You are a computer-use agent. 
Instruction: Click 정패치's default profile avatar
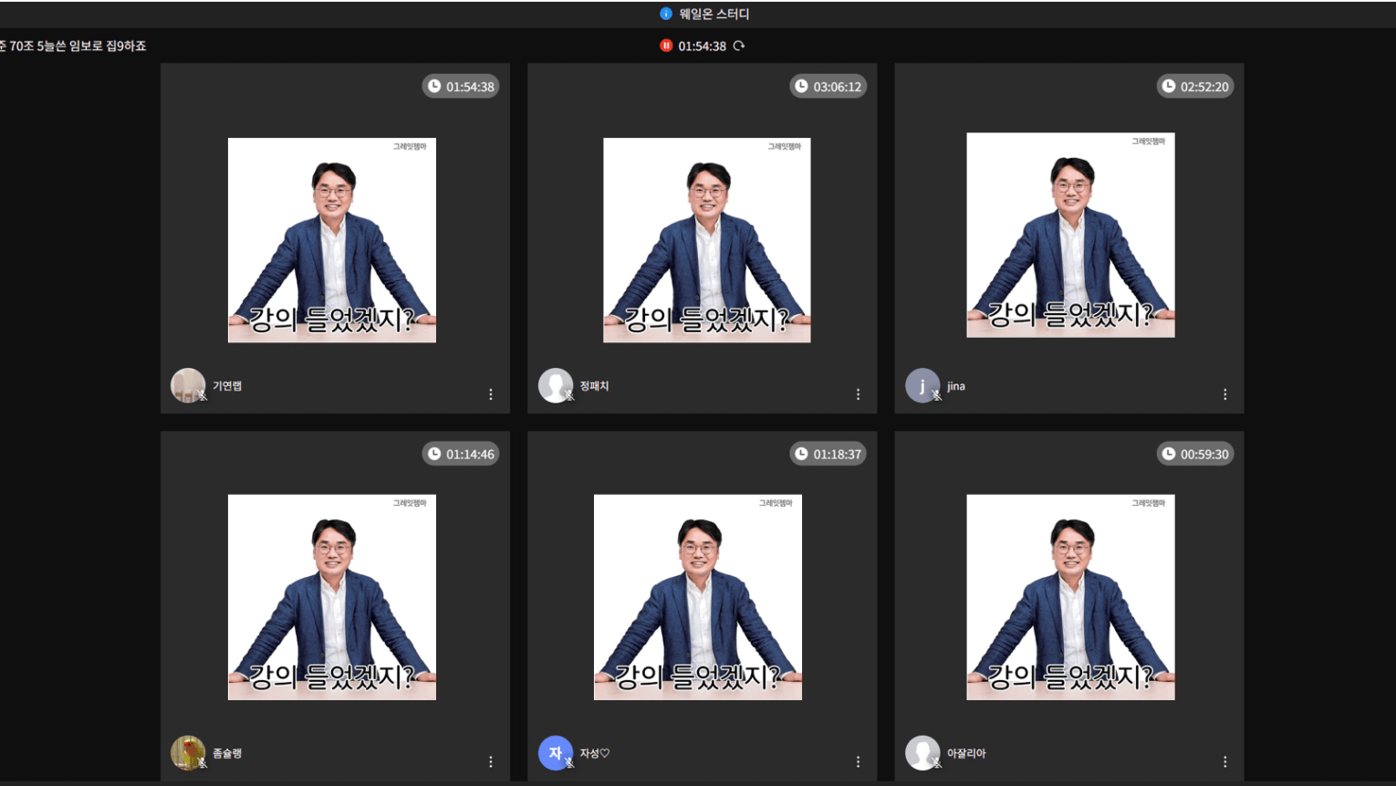click(x=555, y=385)
